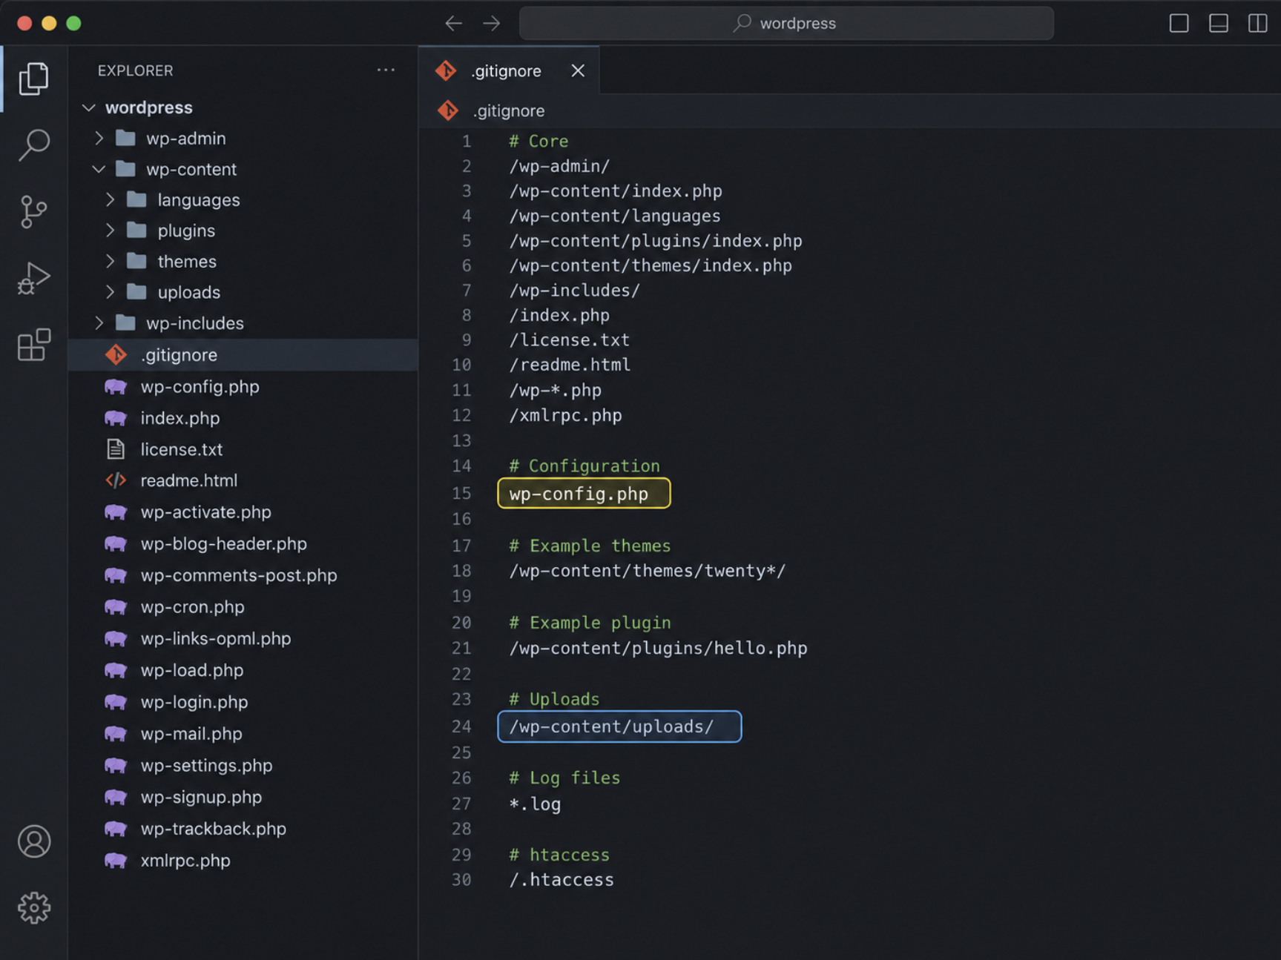Collapse the wp-content folder
The width and height of the screenshot is (1281, 960).
(x=99, y=169)
